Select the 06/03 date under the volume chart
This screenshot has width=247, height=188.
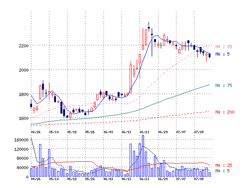(108, 179)
